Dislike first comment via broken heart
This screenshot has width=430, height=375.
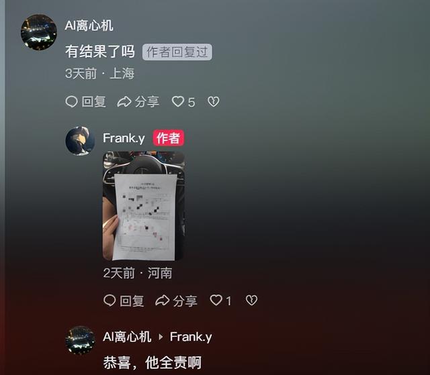(214, 102)
